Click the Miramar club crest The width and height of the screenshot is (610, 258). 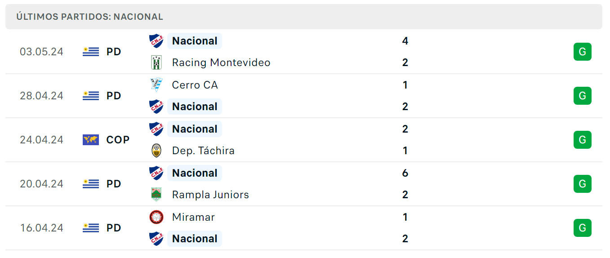click(156, 217)
